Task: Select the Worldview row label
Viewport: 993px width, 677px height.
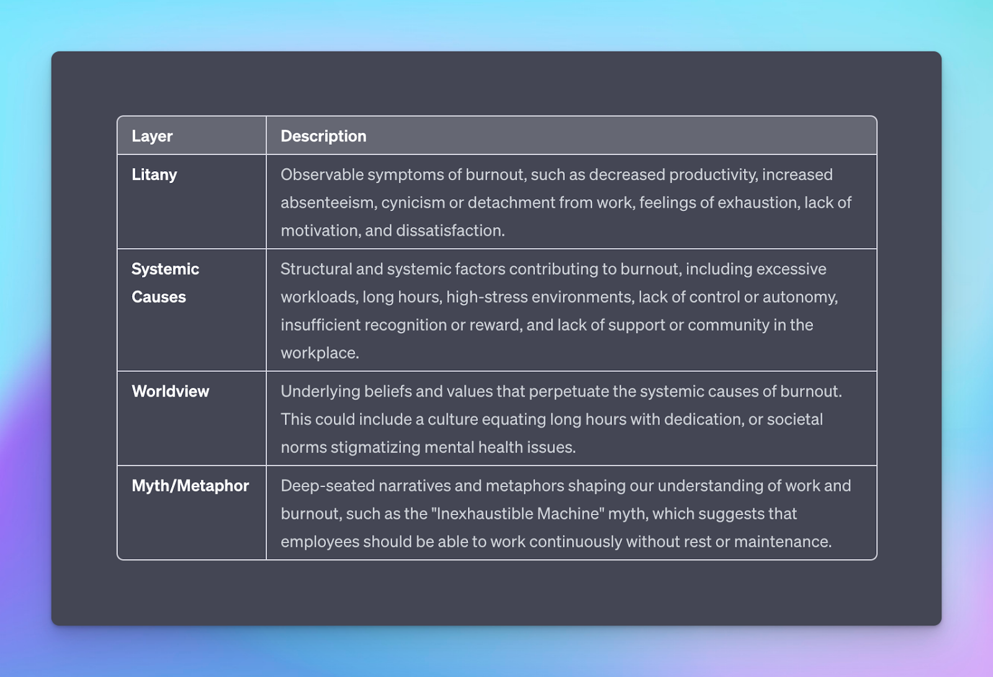Action: [170, 391]
